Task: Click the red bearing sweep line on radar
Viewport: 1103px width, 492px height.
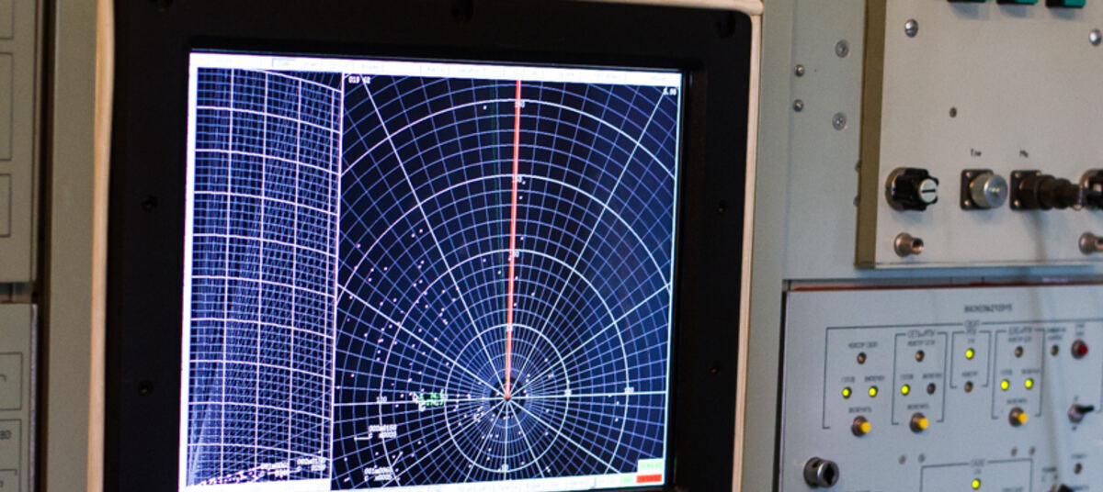Action: point(513,239)
